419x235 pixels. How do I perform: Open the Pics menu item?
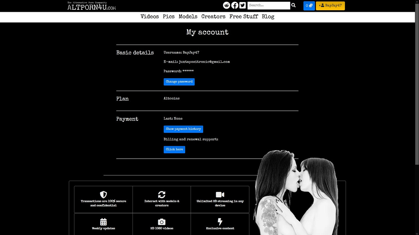pyautogui.click(x=169, y=17)
